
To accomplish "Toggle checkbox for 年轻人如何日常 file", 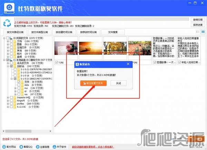I will [179, 62].
